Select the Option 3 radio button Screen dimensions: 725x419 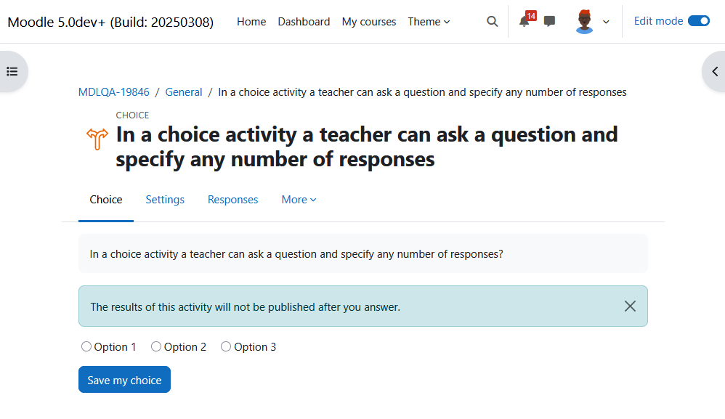pos(226,346)
